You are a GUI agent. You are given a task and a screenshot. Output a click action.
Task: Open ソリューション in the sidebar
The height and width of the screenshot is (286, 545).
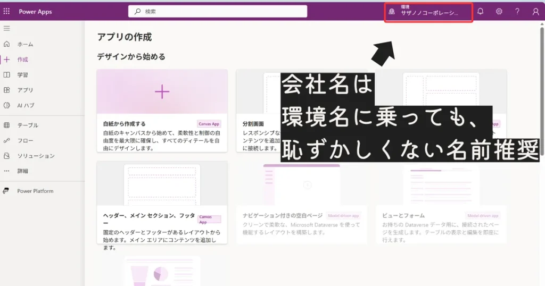tap(36, 156)
